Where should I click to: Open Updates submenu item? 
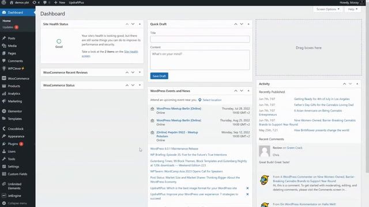coord(10,27)
